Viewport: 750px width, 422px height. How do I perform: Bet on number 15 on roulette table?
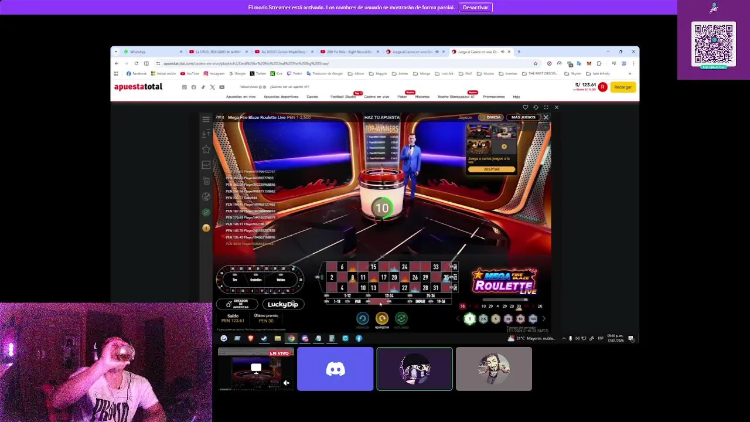tap(373, 267)
